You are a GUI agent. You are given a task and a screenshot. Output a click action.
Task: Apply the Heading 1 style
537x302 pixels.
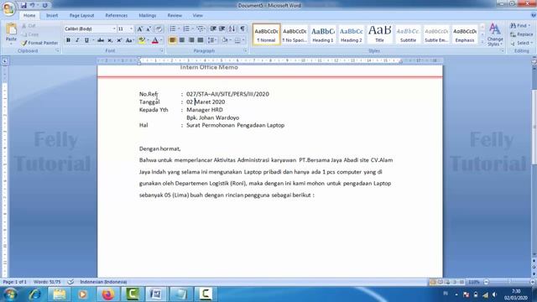click(x=323, y=34)
